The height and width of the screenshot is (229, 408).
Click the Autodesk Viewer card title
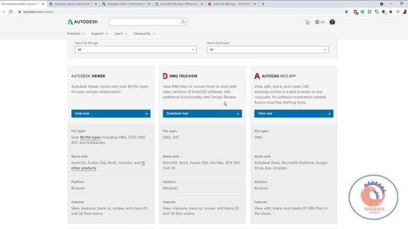click(x=88, y=76)
